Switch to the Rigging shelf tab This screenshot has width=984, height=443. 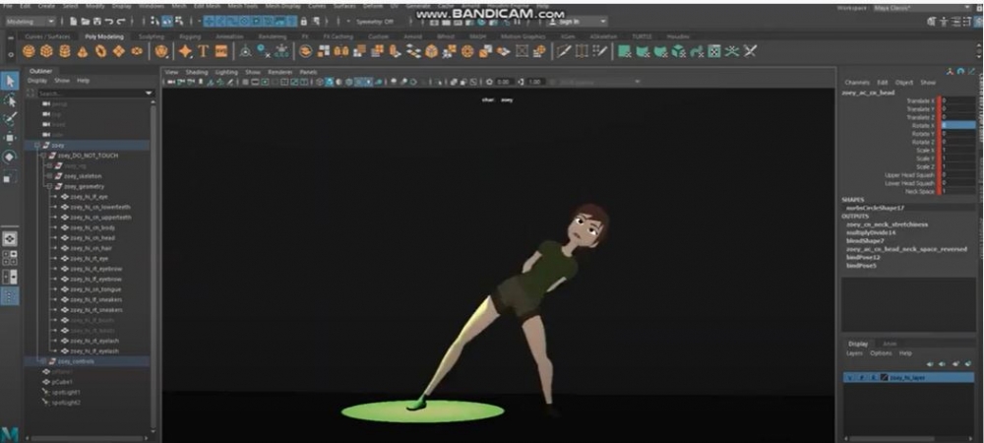pos(190,36)
